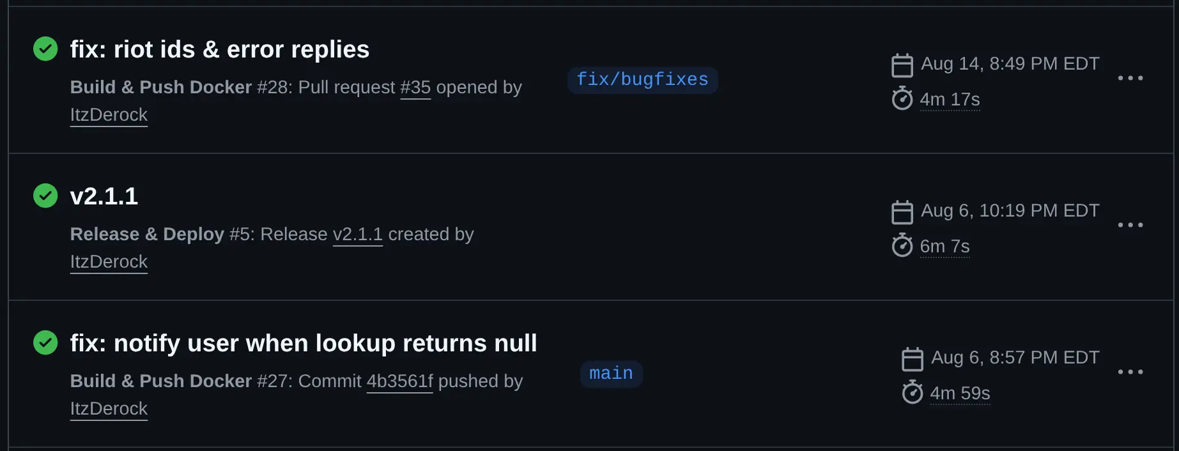Open pull request #35
The width and height of the screenshot is (1179, 451).
[415, 88]
